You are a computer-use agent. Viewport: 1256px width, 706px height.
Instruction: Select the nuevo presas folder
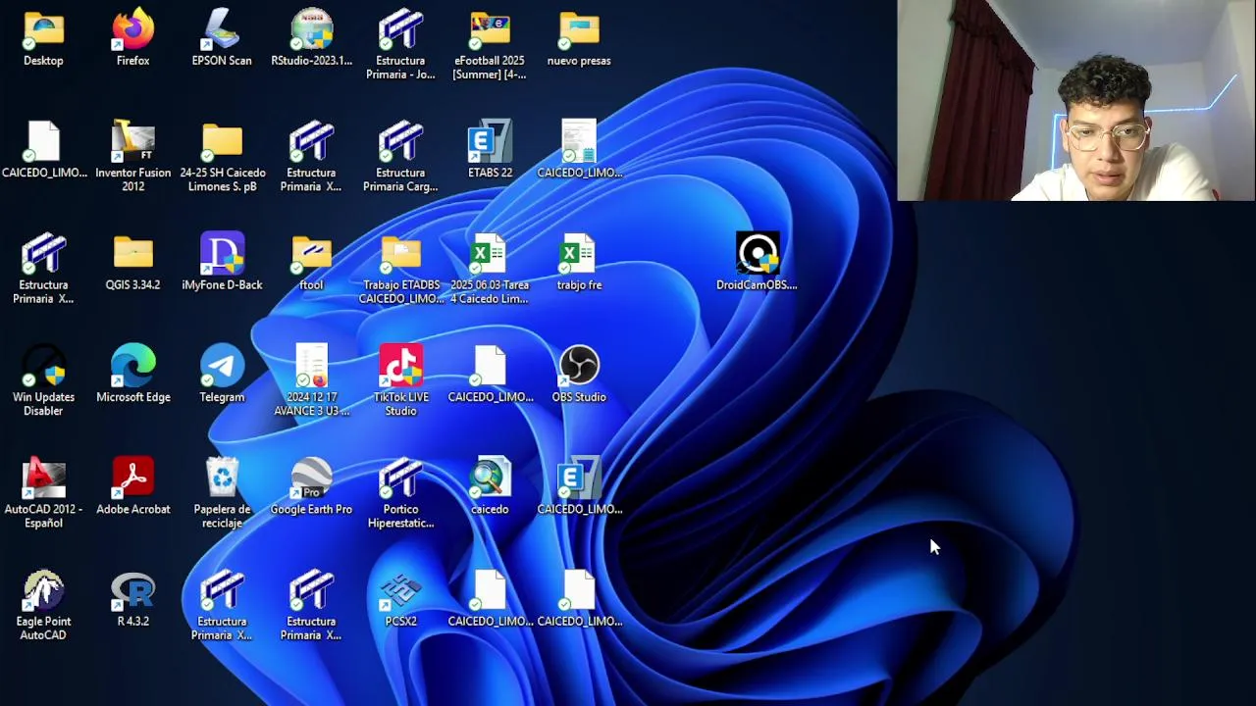pos(579,31)
